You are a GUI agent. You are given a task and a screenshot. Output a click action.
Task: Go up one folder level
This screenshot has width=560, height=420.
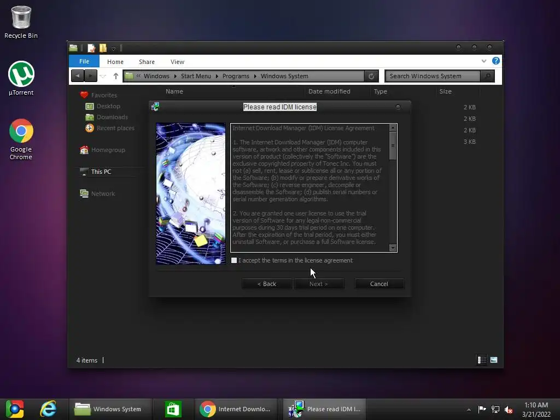(116, 76)
